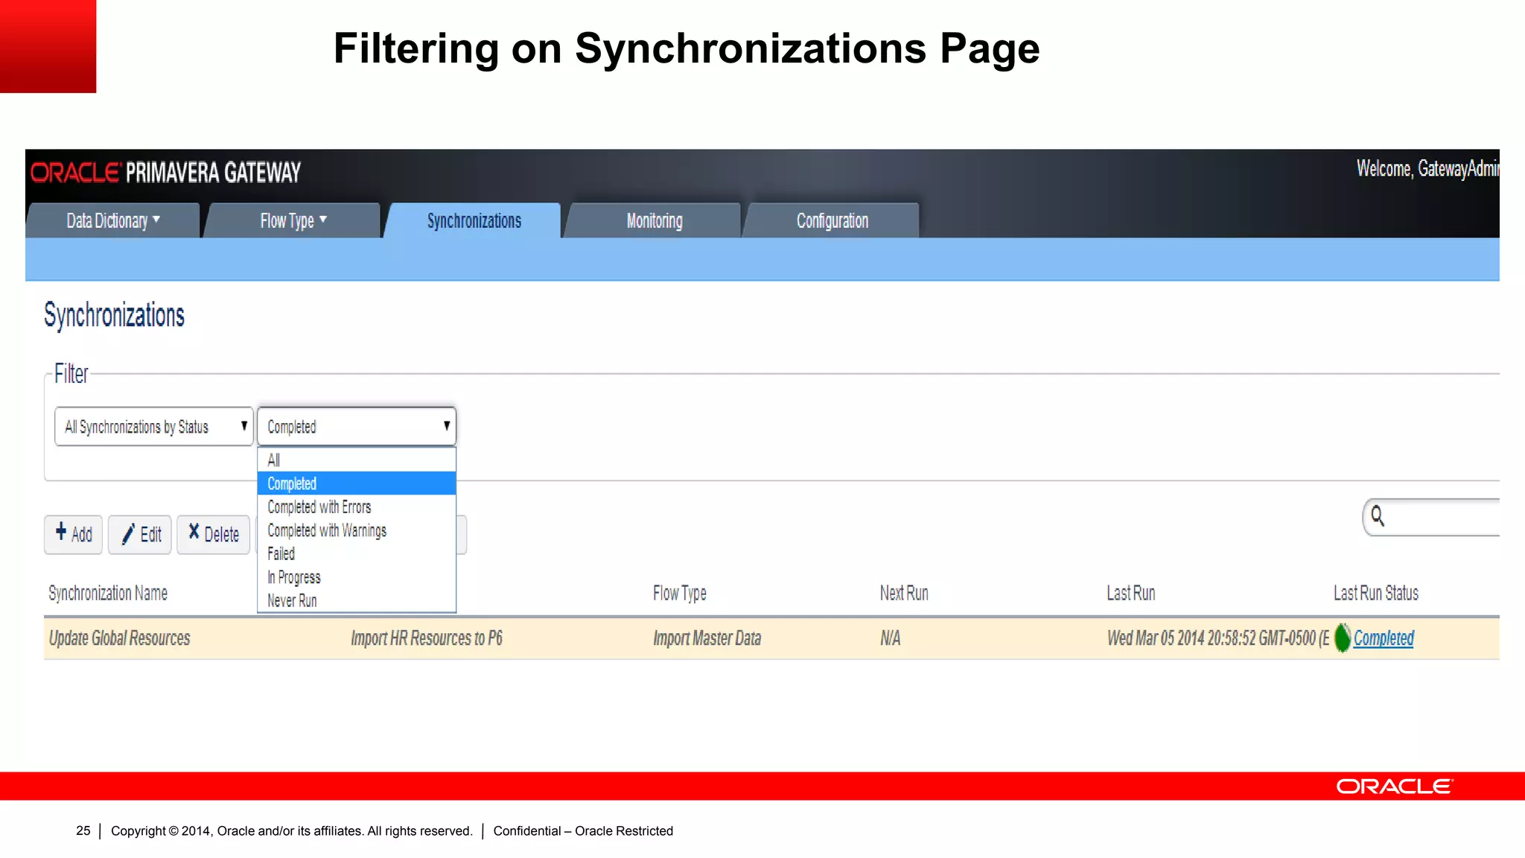
Task: Sort by Next Run column header
Action: pyautogui.click(x=904, y=593)
